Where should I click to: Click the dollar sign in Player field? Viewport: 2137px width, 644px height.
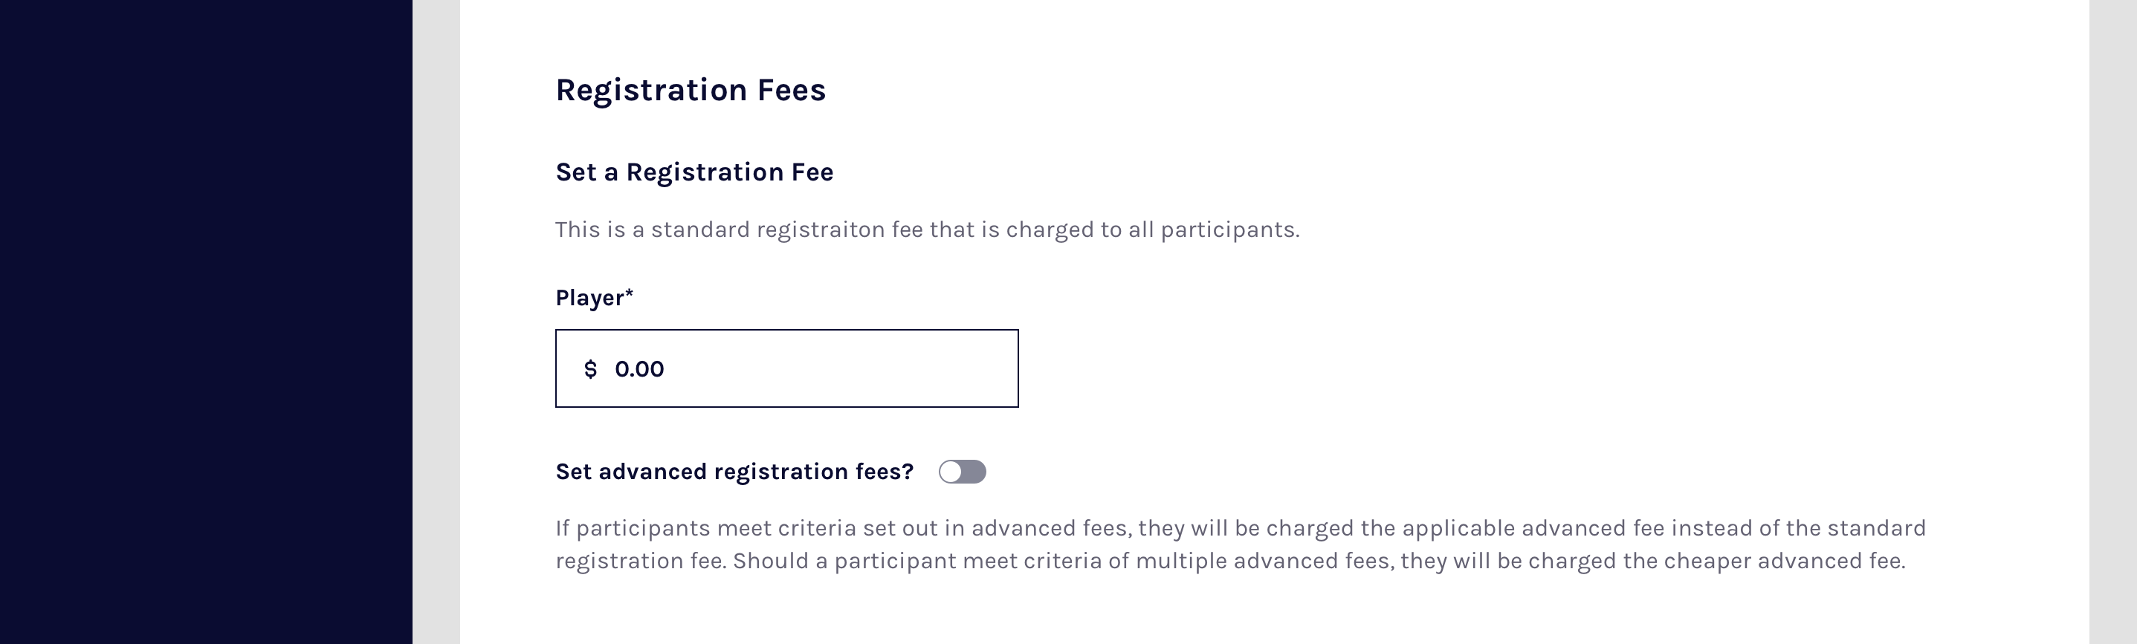pos(590,369)
